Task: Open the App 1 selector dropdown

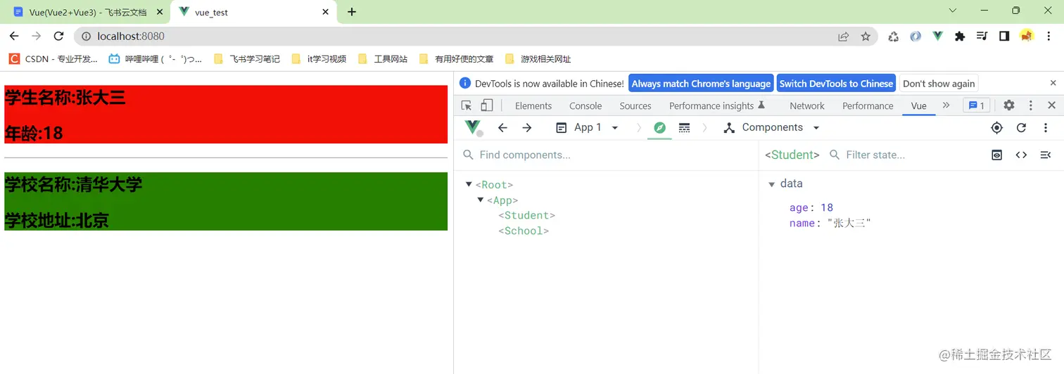Action: coord(588,127)
